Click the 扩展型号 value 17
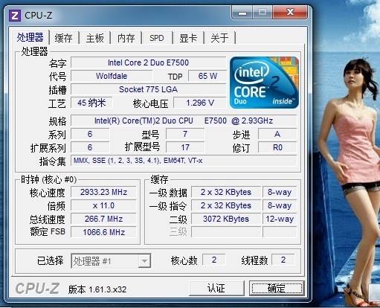This screenshot has width=380, height=308. click(x=185, y=147)
